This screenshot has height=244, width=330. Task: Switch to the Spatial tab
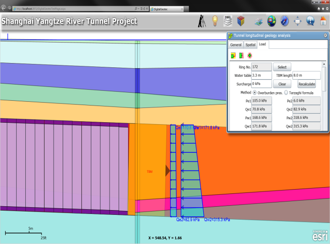tap(250, 45)
